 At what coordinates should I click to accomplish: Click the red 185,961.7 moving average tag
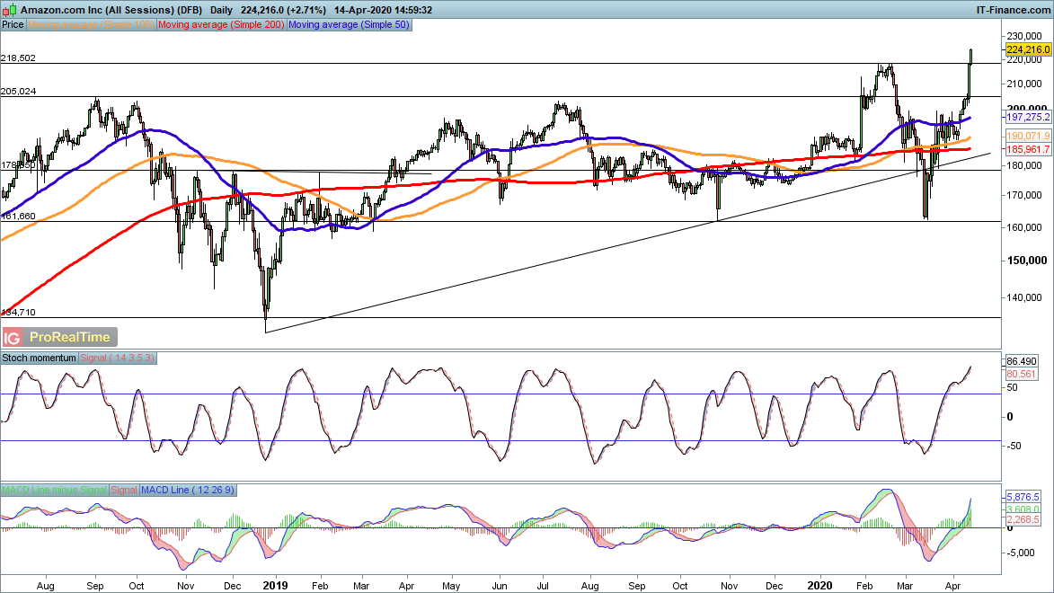[1028, 149]
